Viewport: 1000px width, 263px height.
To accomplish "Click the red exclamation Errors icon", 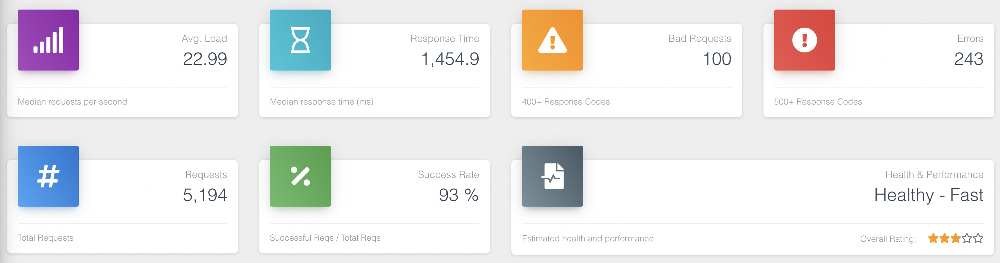I will 804,40.
